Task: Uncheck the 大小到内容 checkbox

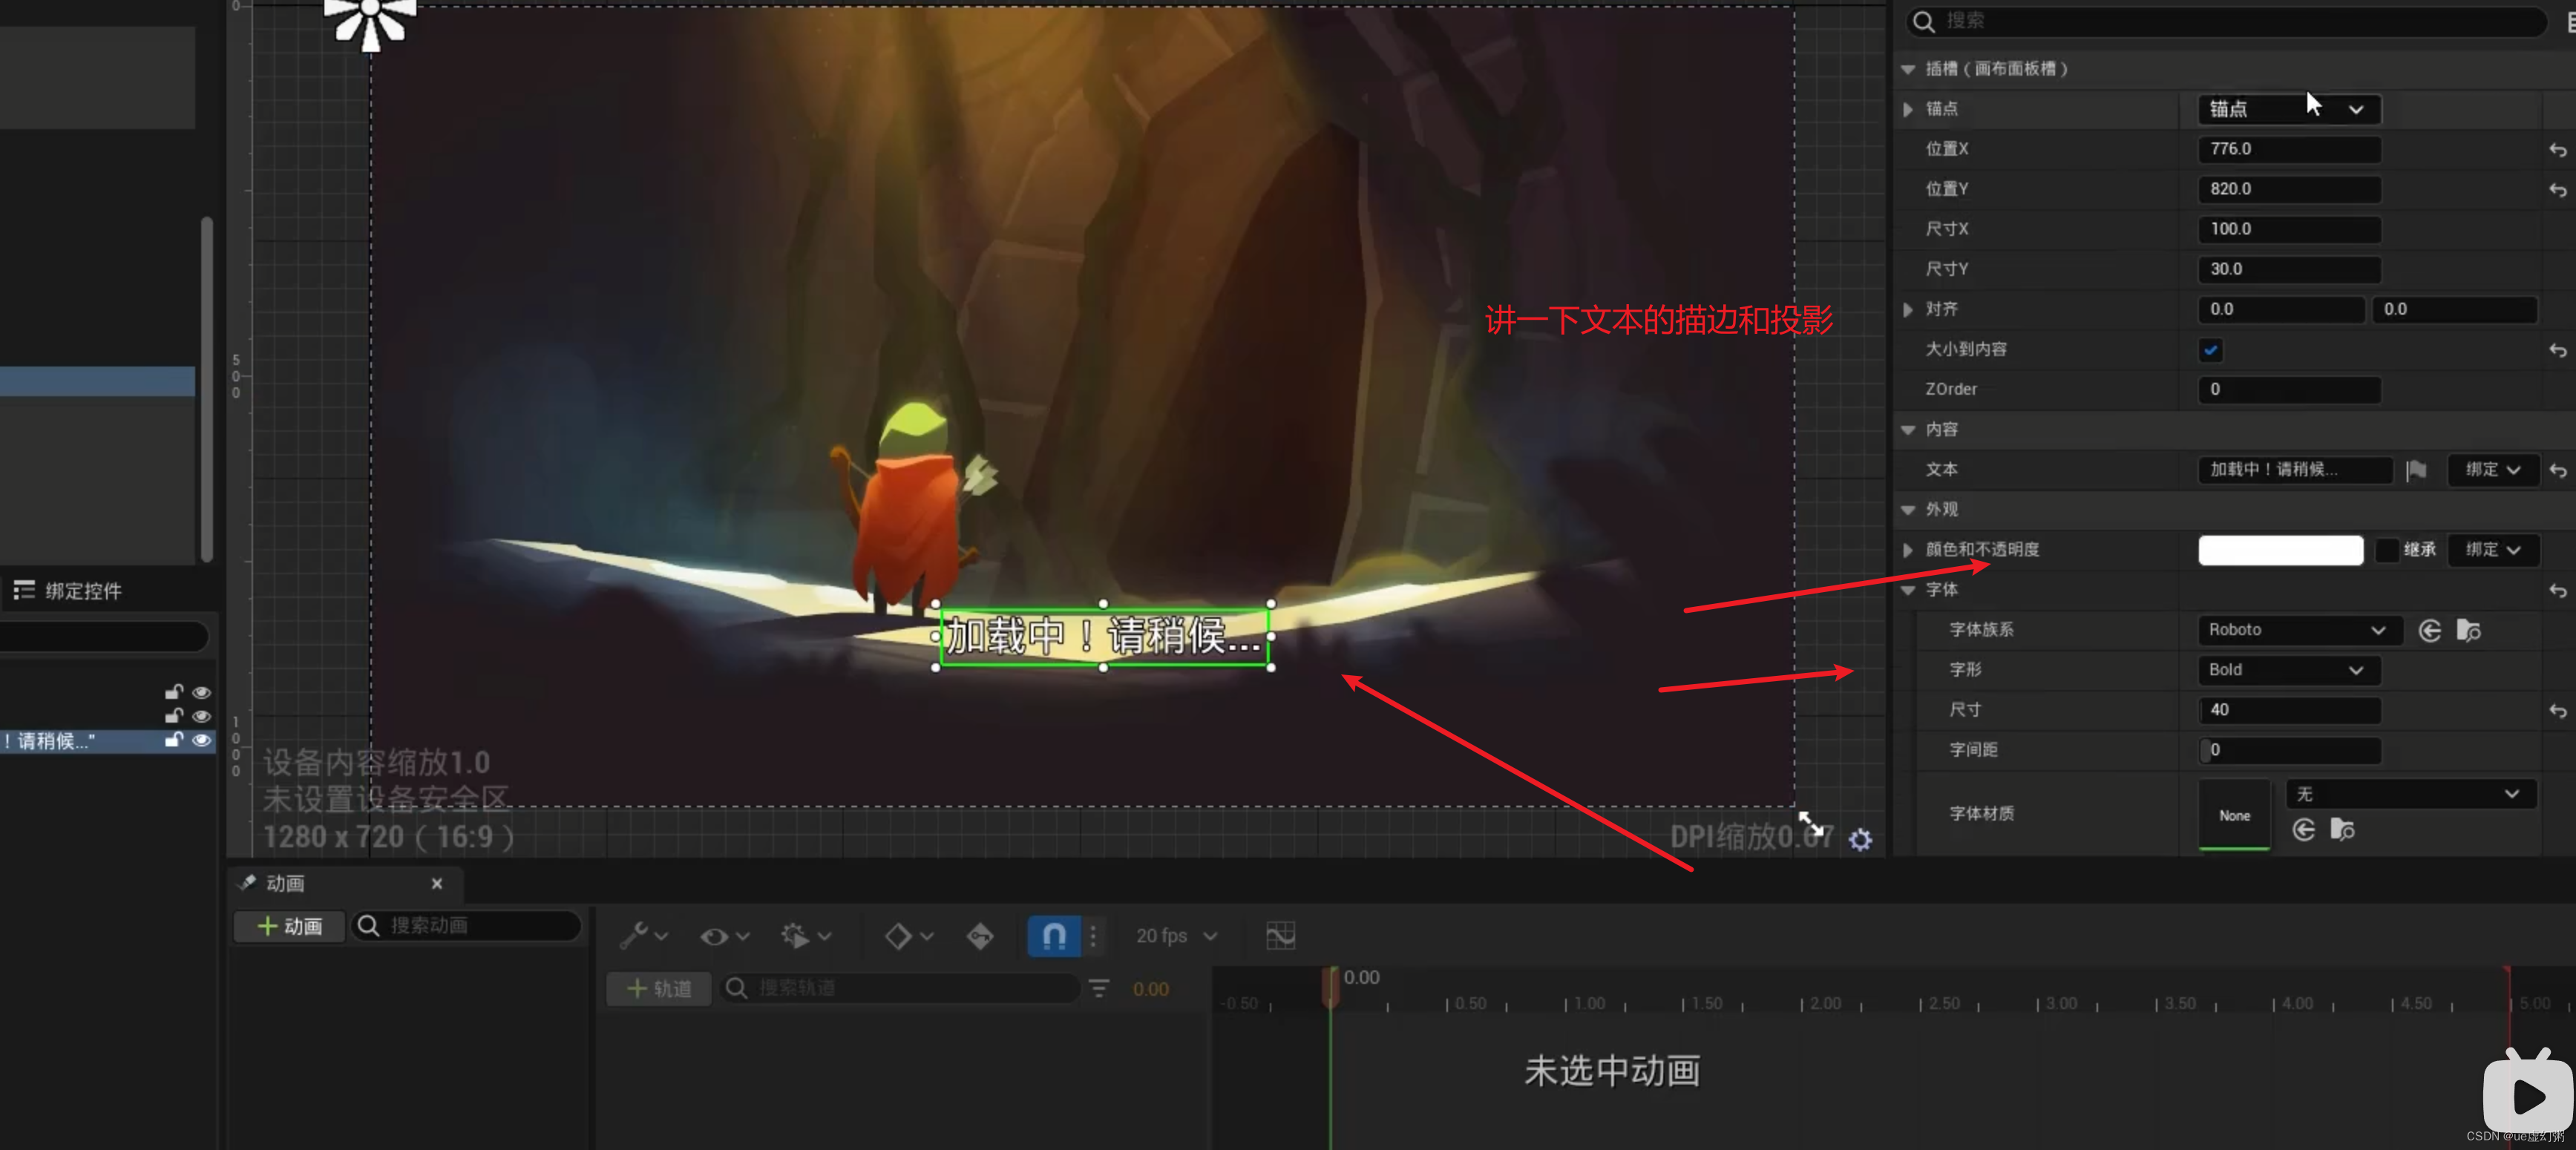Action: coord(2212,350)
